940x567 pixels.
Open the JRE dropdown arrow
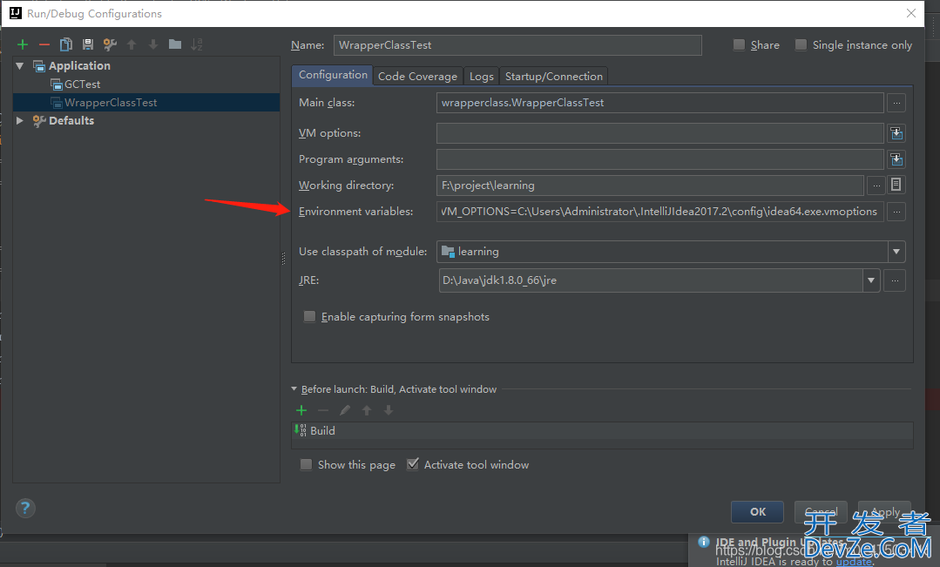(x=871, y=280)
